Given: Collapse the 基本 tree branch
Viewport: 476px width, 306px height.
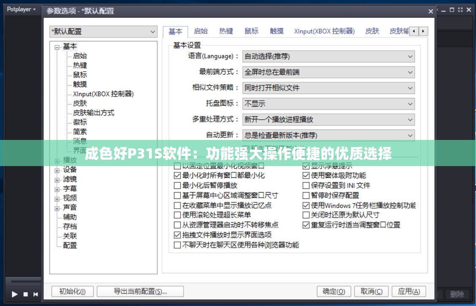Looking at the screenshot, I should point(57,46).
